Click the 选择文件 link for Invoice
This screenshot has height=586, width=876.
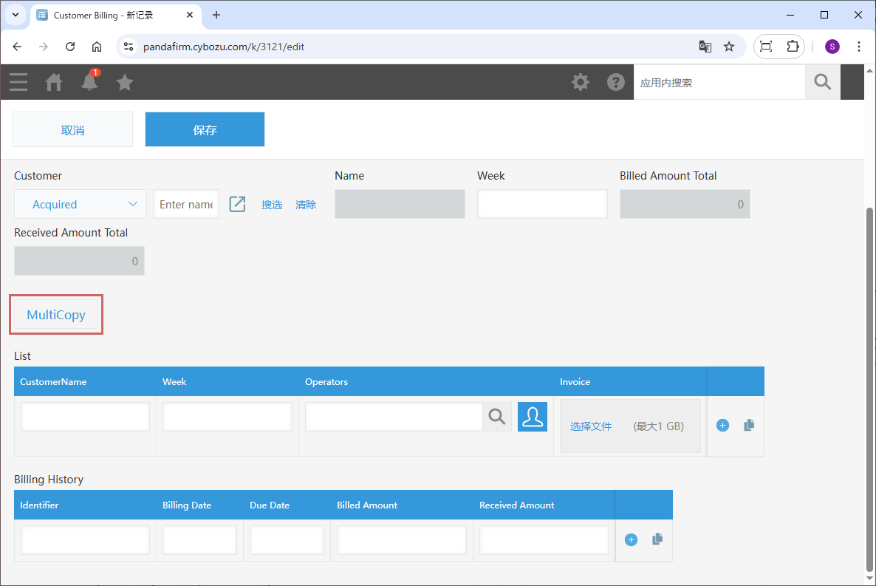coord(591,426)
